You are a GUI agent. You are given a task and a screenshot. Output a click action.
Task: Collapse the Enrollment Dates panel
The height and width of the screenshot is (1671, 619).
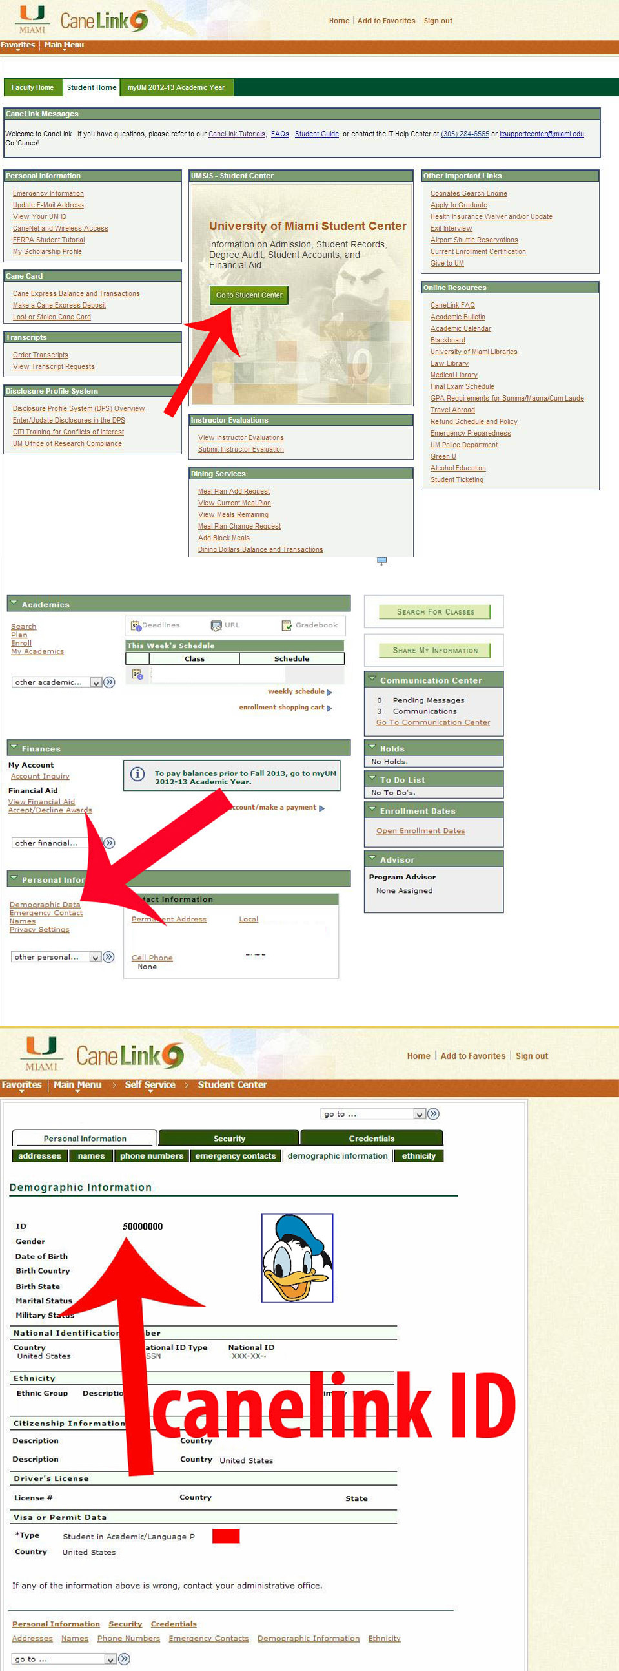point(372,810)
